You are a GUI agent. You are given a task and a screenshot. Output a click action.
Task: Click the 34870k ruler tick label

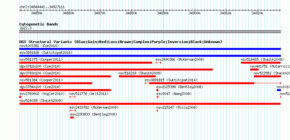(x=100, y=13)
